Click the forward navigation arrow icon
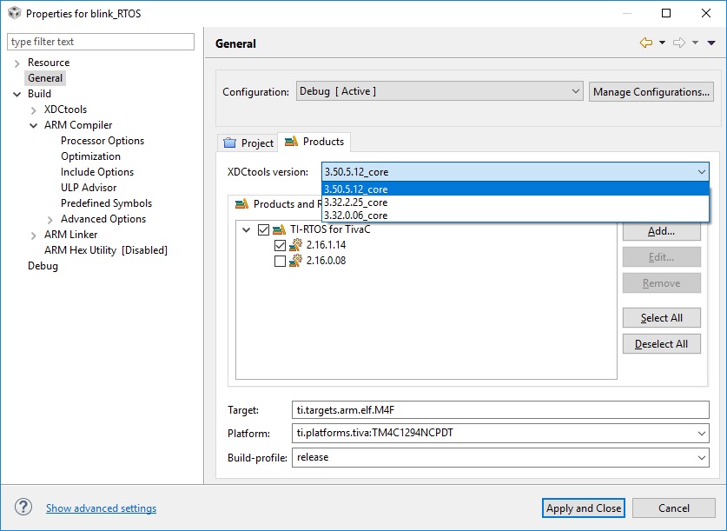Image resolution: width=727 pixels, height=531 pixels. [x=679, y=43]
